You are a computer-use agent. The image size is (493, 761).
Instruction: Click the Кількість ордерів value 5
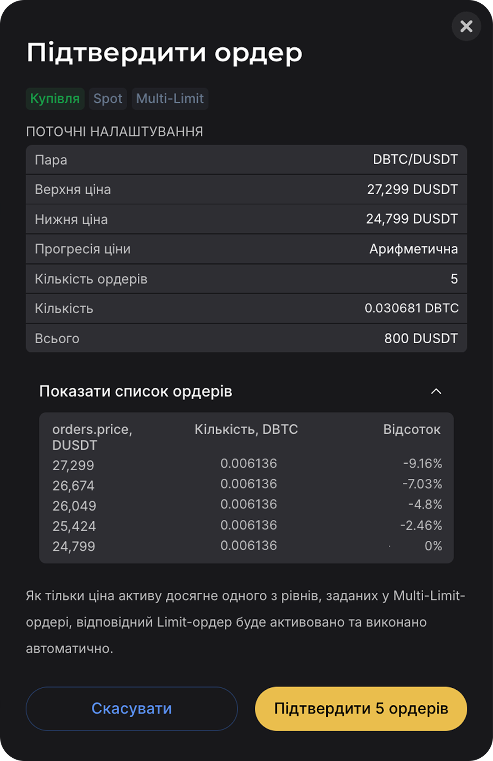[454, 279]
